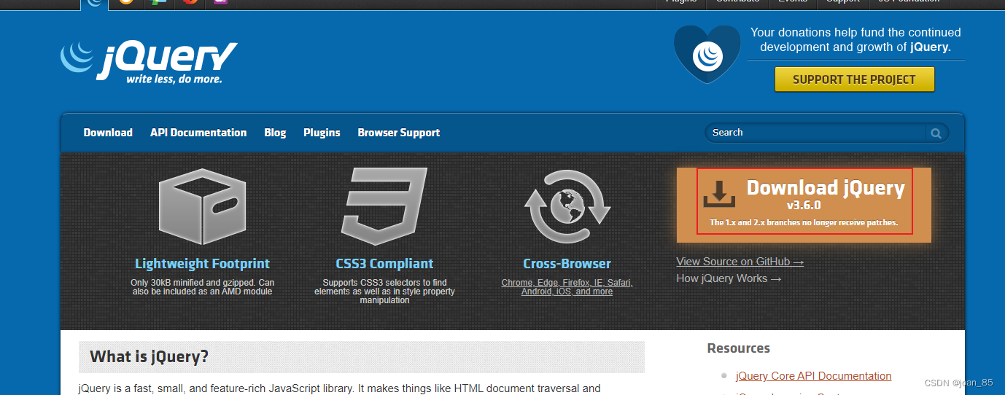Click the CSS3 shield icon
This screenshot has width=1005, height=395.
384,207
